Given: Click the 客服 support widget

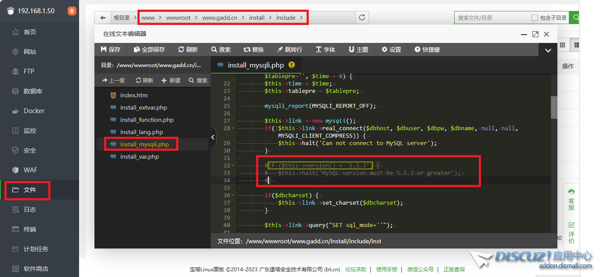Looking at the screenshot, I should click(x=571, y=199).
